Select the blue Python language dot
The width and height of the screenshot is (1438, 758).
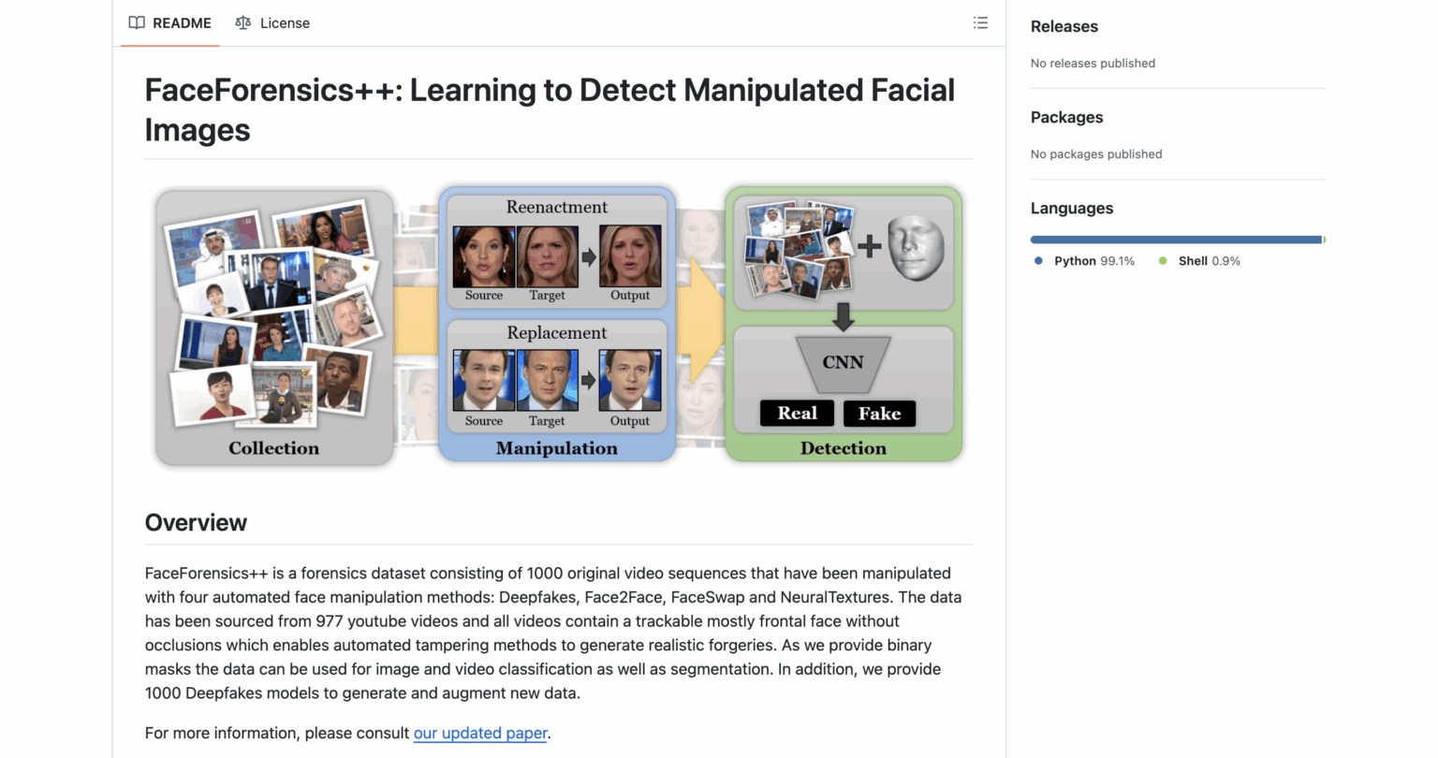point(1037,262)
